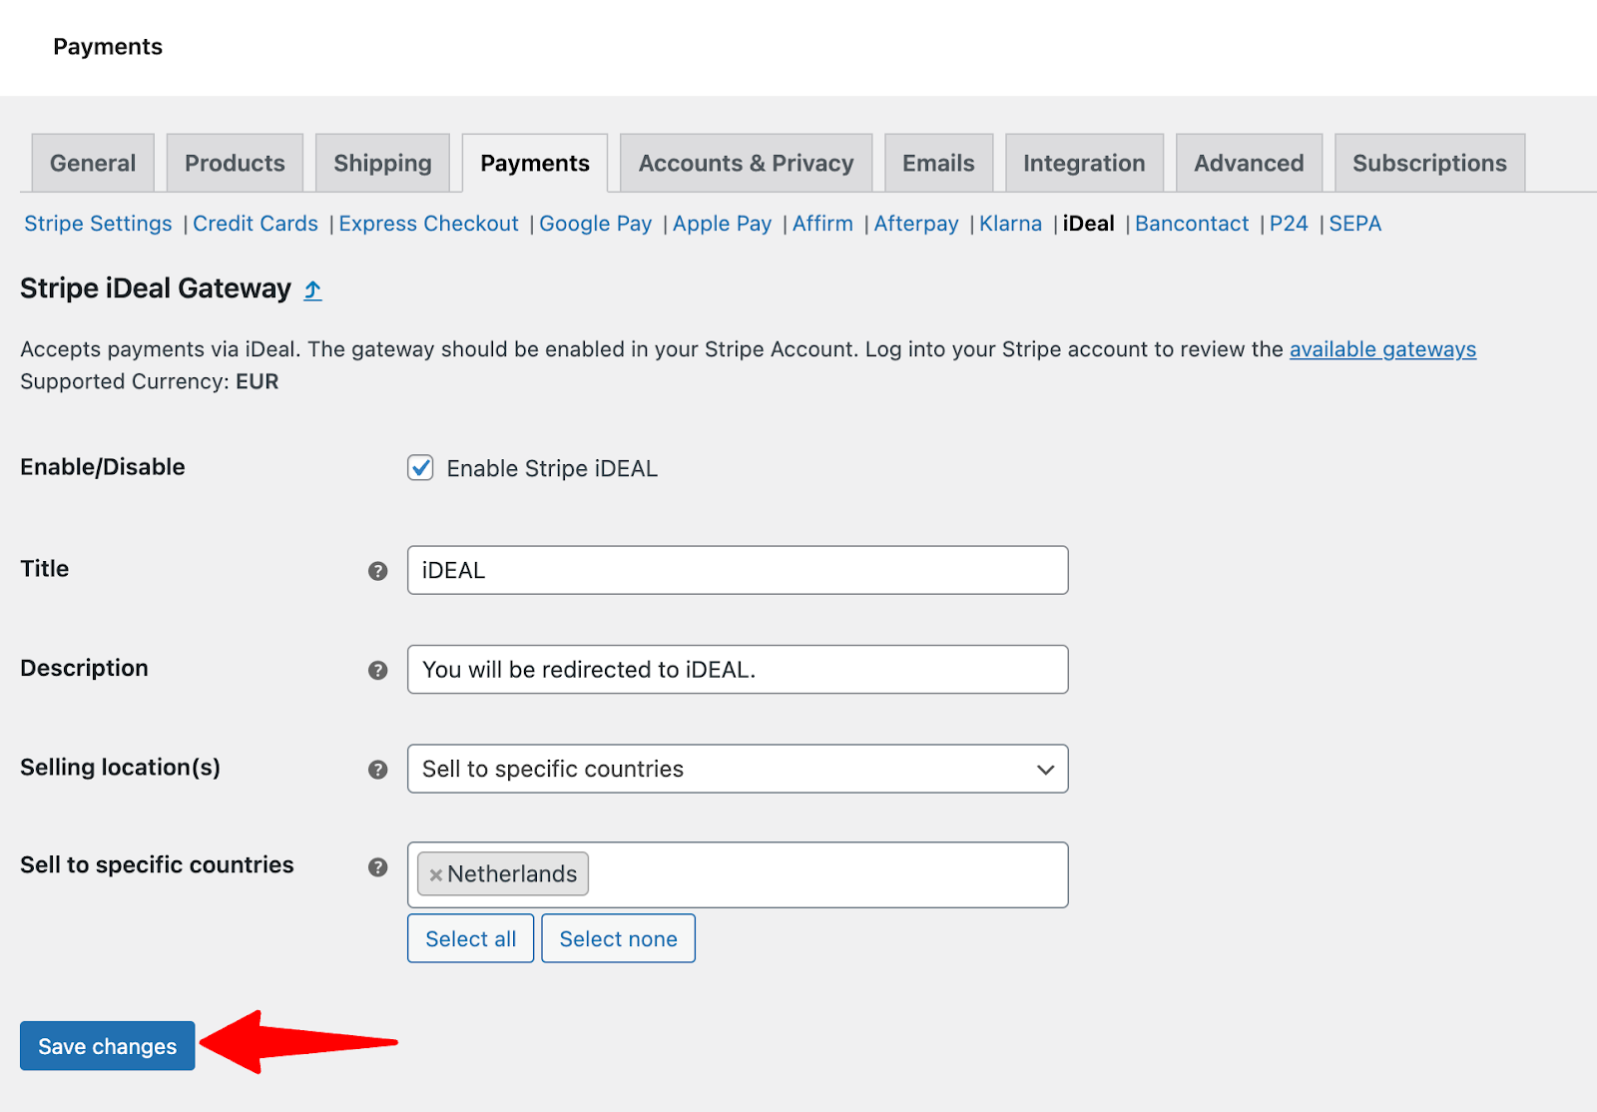Open the help tooltip icon beside Description

(x=377, y=670)
